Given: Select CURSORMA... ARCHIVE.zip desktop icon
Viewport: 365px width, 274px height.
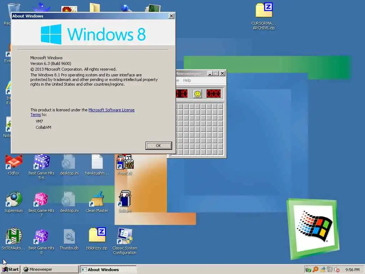Looking at the screenshot, I should point(264,16).
